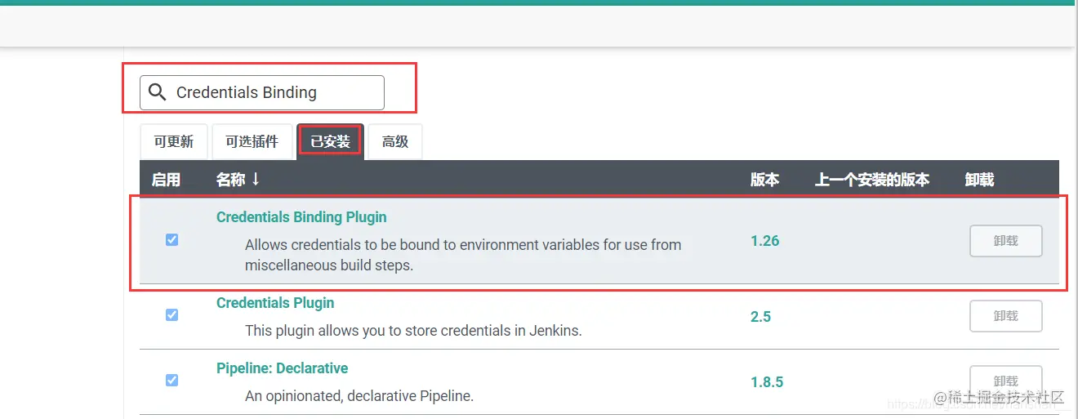Click the Credentials Binding Plugin description text

click(x=463, y=255)
